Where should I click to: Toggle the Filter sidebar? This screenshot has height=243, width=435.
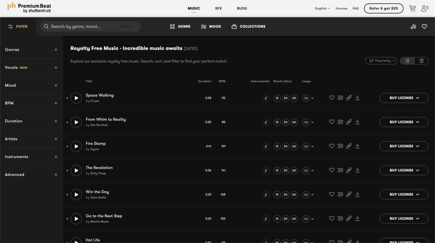point(18,26)
